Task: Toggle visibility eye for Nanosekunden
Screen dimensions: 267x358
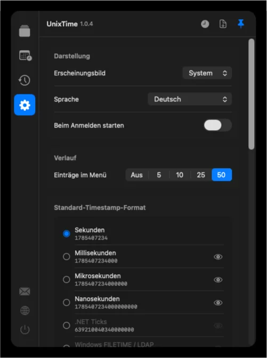Action: [218, 303]
